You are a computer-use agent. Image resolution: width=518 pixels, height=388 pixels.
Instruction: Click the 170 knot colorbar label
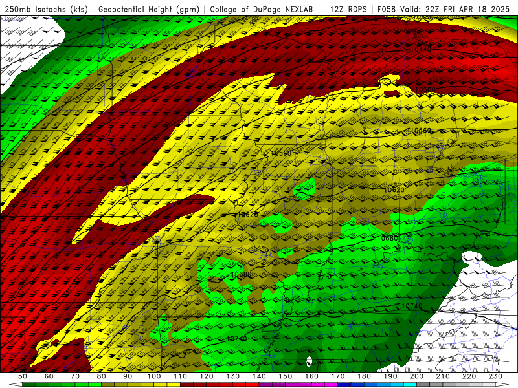338,376
